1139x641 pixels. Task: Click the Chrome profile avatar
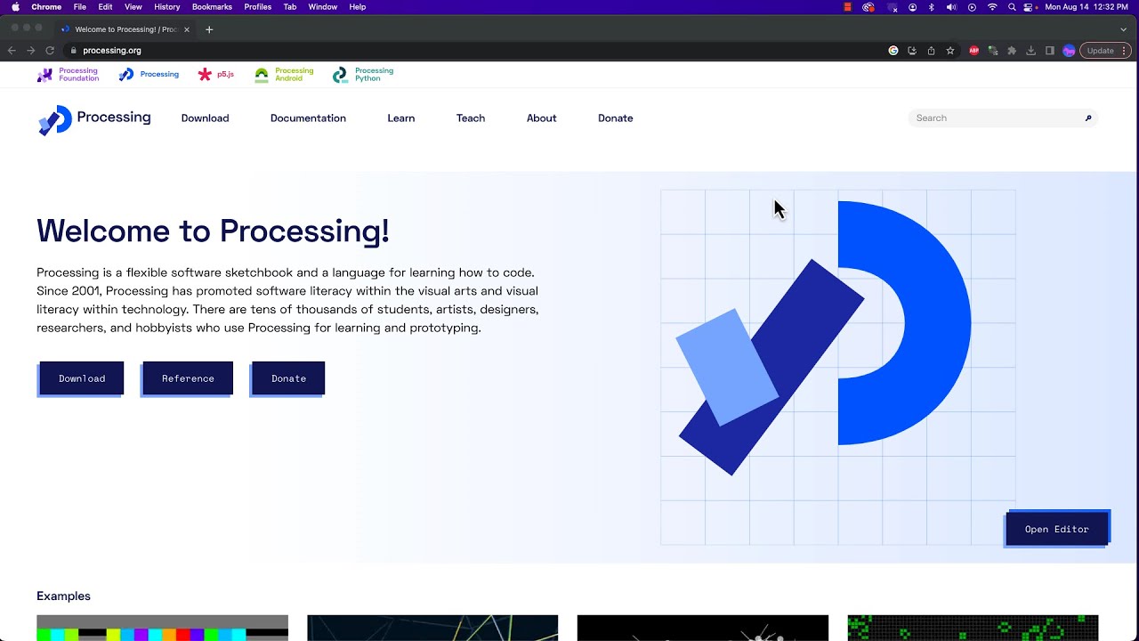click(x=1069, y=51)
